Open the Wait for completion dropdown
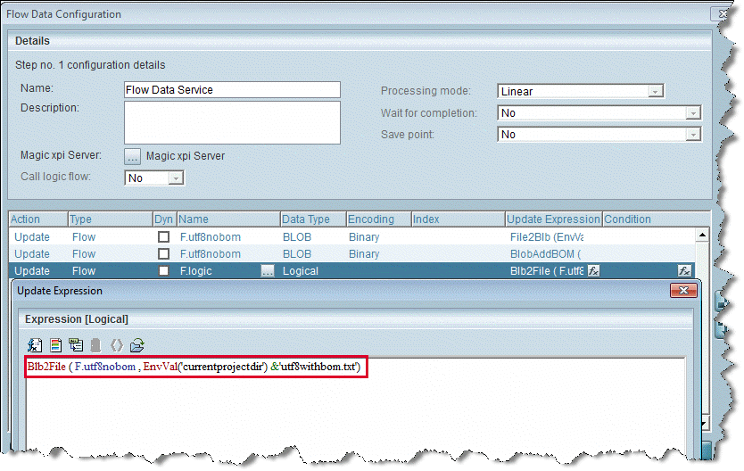The height and width of the screenshot is (471, 744). point(693,113)
